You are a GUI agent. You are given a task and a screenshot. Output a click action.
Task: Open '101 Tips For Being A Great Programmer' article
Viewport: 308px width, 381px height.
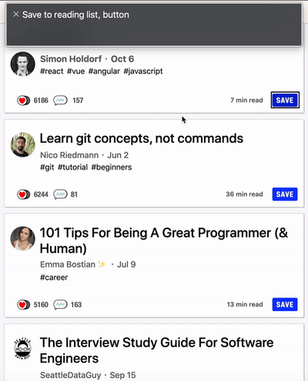click(x=164, y=240)
